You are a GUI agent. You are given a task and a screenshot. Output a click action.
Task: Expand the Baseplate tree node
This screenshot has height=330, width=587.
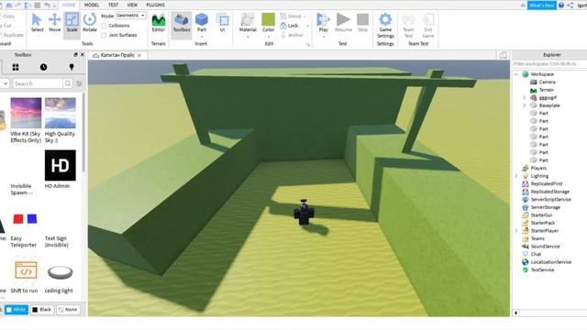tap(524, 105)
